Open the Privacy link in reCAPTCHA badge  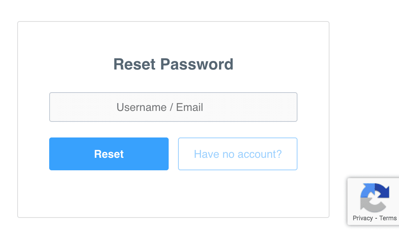pos(363,218)
